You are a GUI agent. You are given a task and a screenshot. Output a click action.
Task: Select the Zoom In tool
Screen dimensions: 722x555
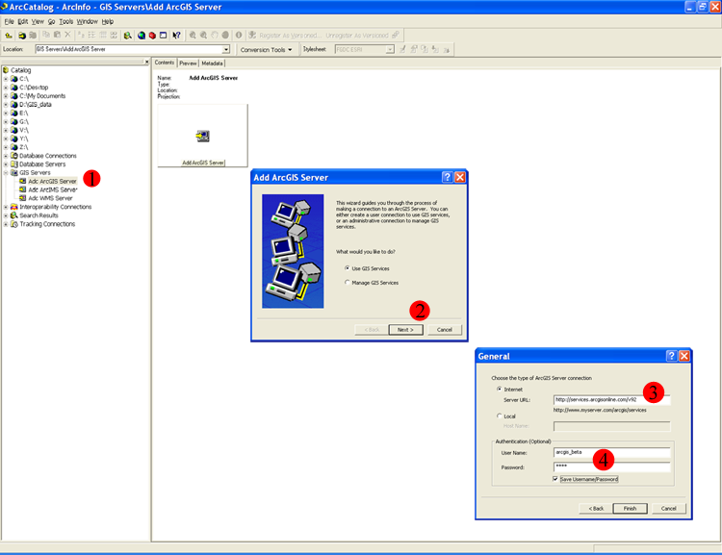tap(193, 35)
